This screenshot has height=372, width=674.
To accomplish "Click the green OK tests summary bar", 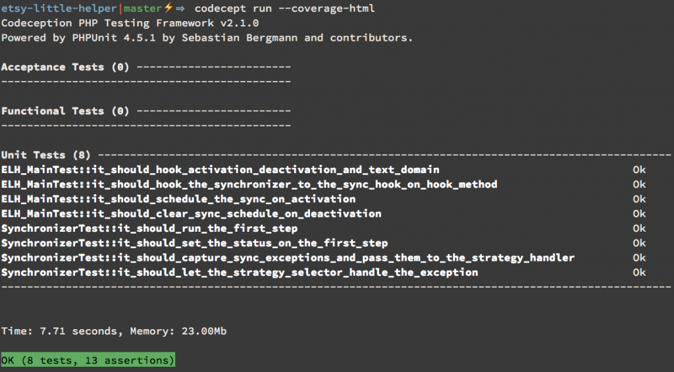I will 88,360.
